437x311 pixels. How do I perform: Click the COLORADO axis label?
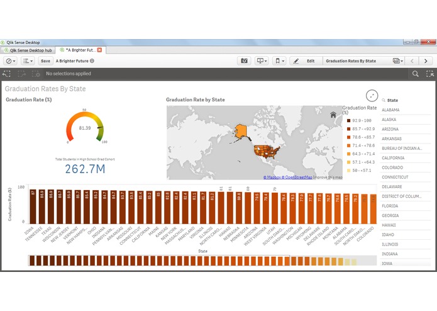click(365, 234)
